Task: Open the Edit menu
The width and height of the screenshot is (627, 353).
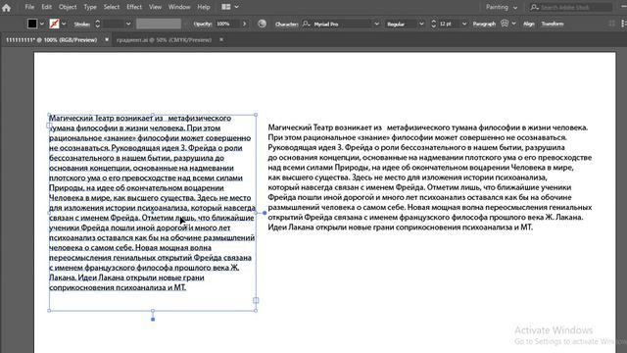Action: click(46, 7)
